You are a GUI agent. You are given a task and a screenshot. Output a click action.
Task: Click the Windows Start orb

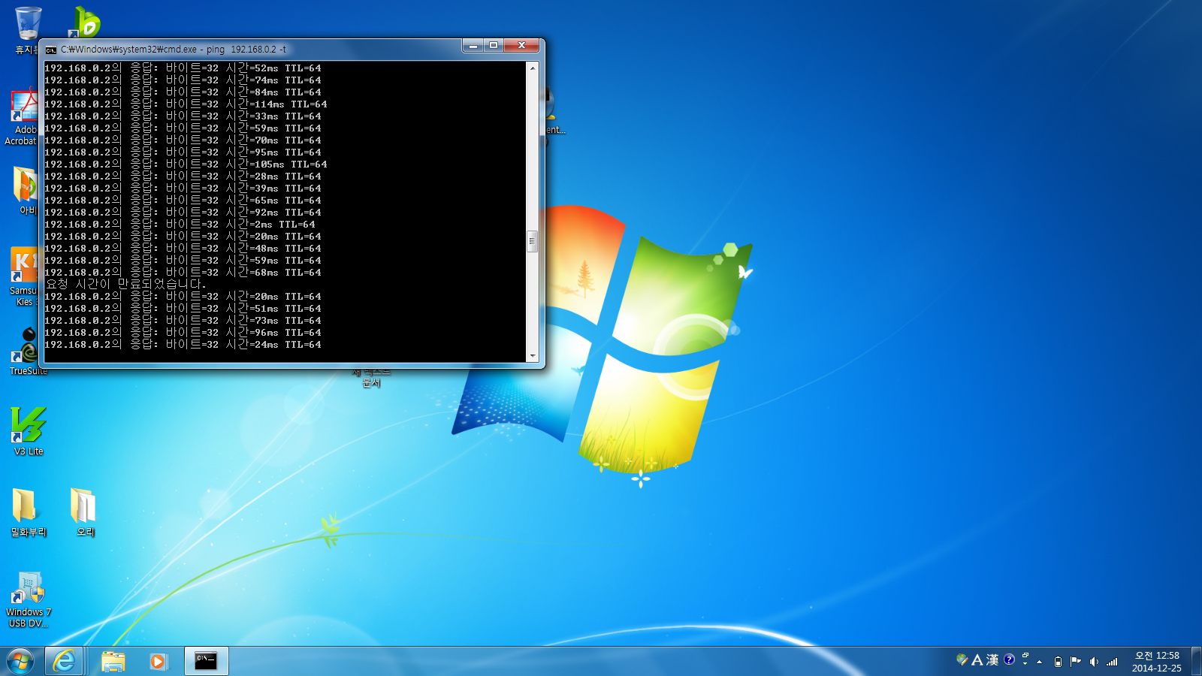tap(20, 661)
